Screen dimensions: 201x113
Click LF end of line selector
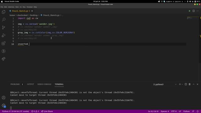pyautogui.click(x=180, y=111)
